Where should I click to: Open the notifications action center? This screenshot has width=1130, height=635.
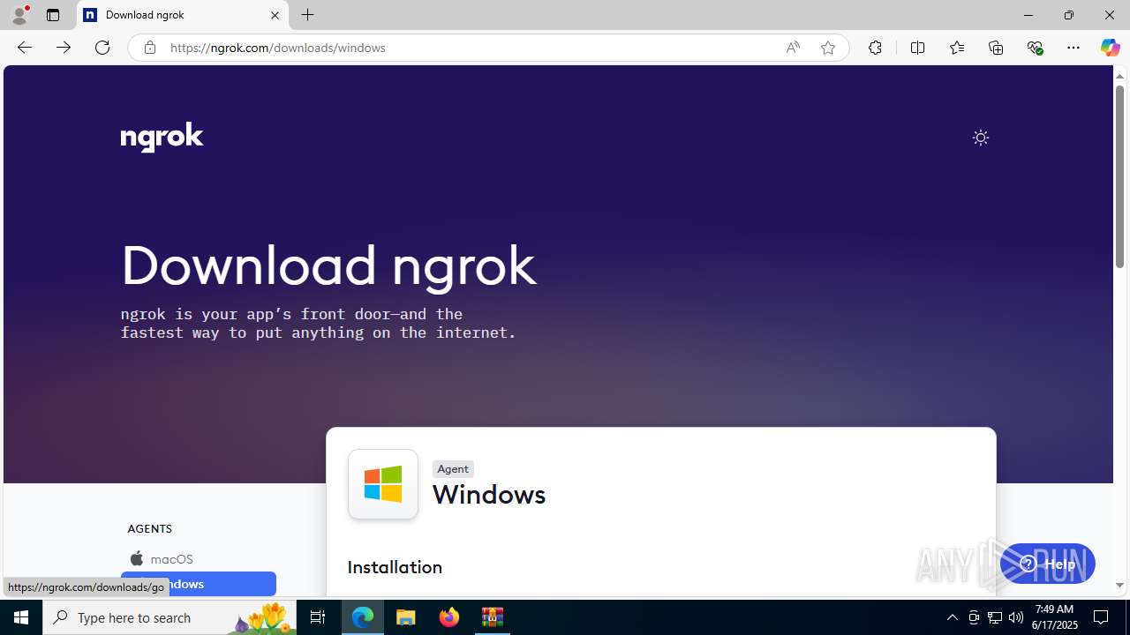[x=1101, y=617]
